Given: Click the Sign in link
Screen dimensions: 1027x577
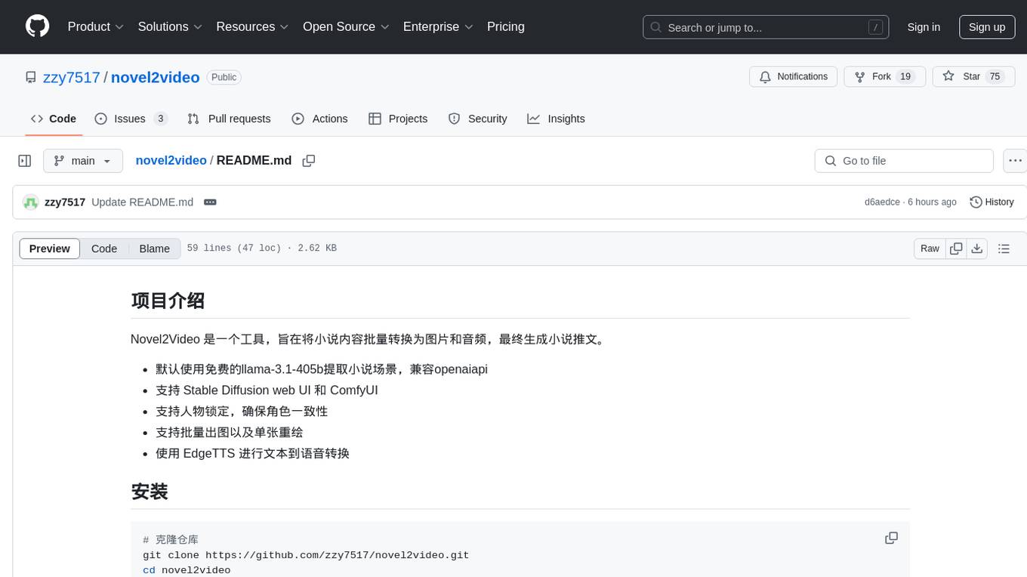Looking at the screenshot, I should (924, 27).
